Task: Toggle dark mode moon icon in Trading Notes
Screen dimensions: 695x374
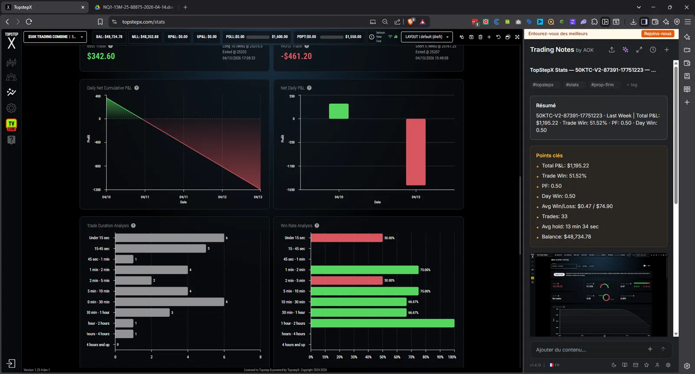Action: [x=614, y=365]
